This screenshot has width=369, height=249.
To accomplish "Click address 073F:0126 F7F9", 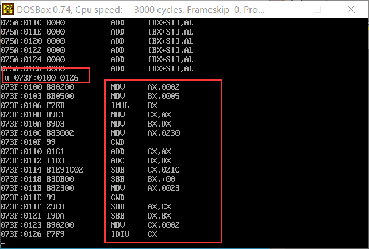I will [x=33, y=234].
